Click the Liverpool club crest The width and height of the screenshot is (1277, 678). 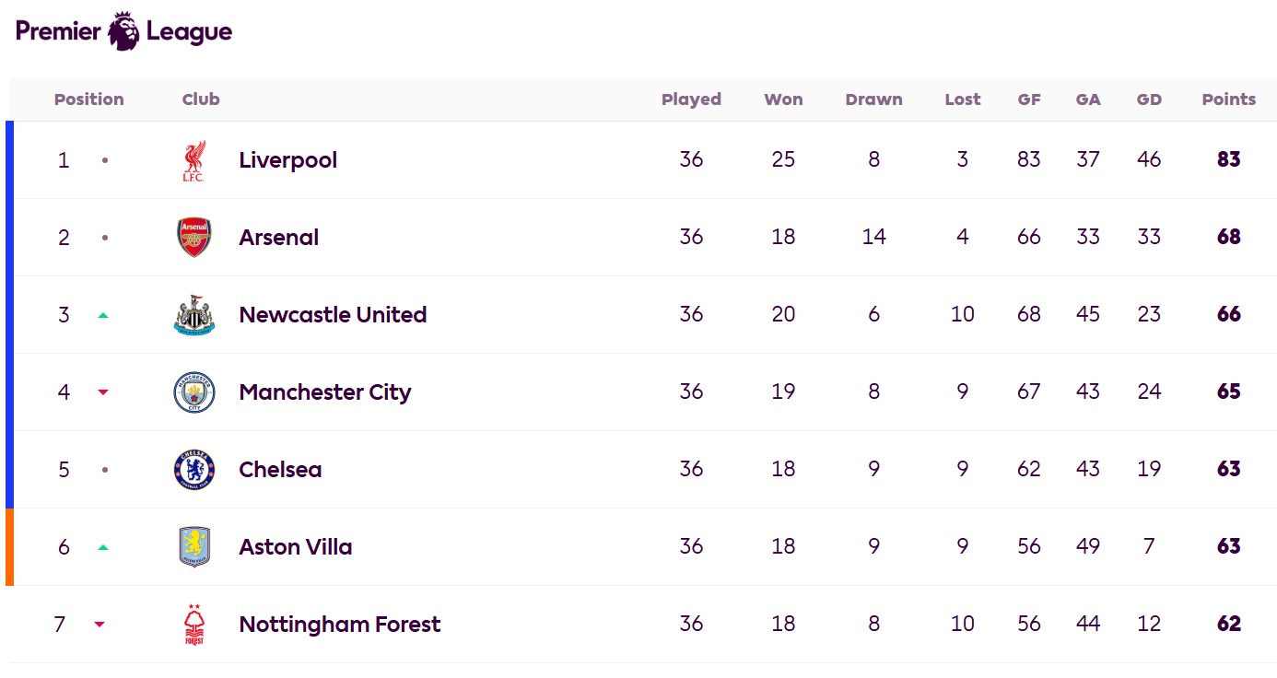193,160
